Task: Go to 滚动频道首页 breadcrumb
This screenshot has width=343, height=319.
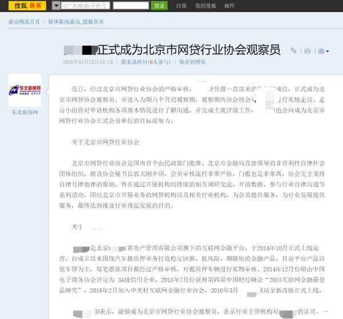Action: click(x=24, y=22)
